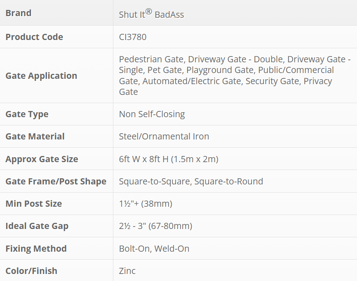The height and width of the screenshot is (281, 357).
Task: Click the Approx Gate Size label
Action: 42,159
